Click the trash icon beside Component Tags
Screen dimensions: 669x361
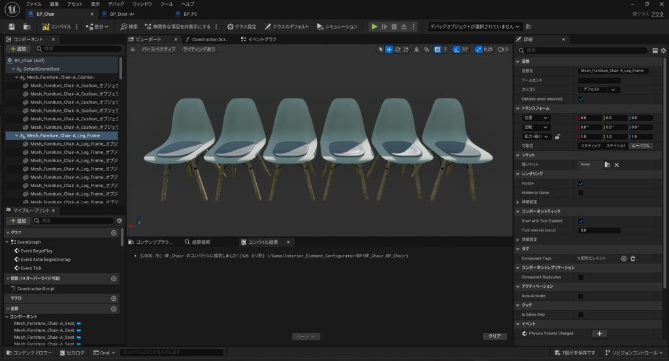(x=632, y=259)
